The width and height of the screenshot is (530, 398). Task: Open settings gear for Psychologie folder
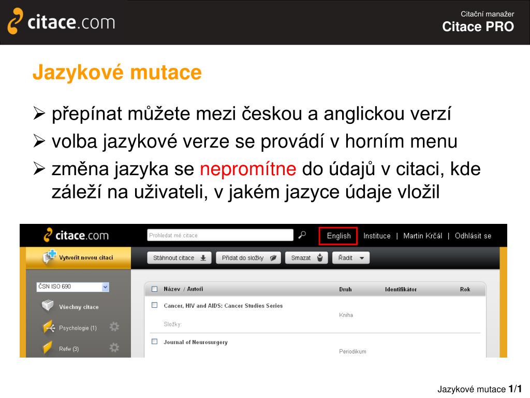114,327
